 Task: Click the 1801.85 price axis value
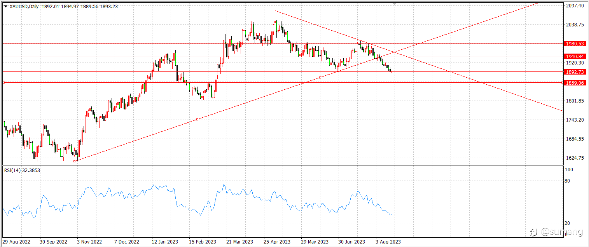(575, 101)
